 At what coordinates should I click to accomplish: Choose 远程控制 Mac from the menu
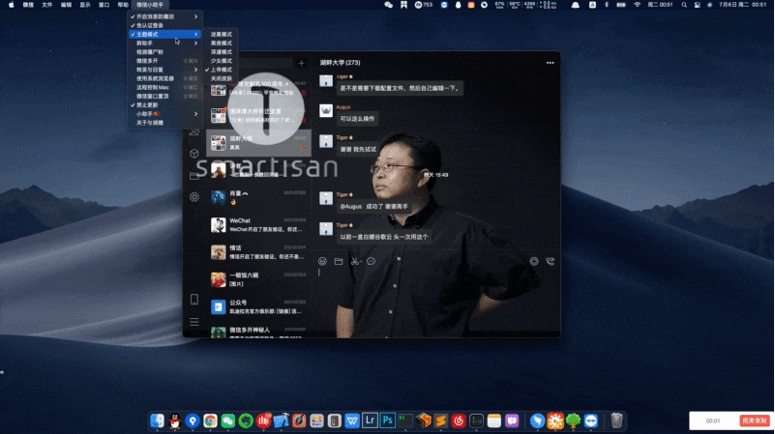164,87
